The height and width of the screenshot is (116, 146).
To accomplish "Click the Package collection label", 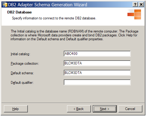I will pos(25,64).
